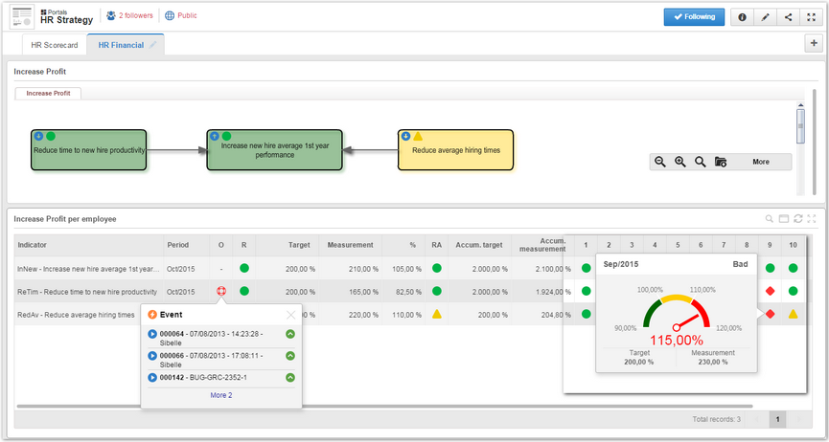Click the Accum. target column header
This screenshot has height=442, width=829.
[479, 245]
